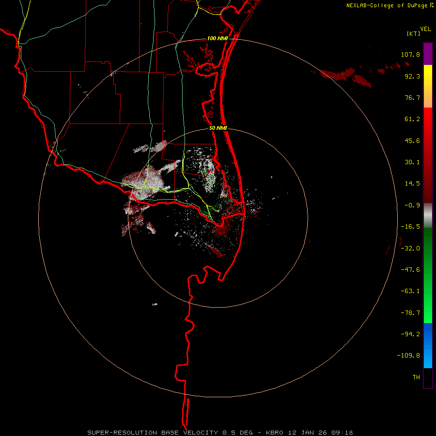Screen dimensions: 436x436
Task: Click the 45.6 legend value
Action: coord(412,140)
